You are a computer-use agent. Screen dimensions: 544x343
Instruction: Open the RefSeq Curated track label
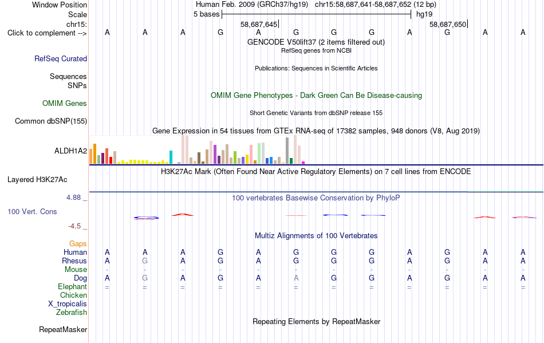(60, 58)
